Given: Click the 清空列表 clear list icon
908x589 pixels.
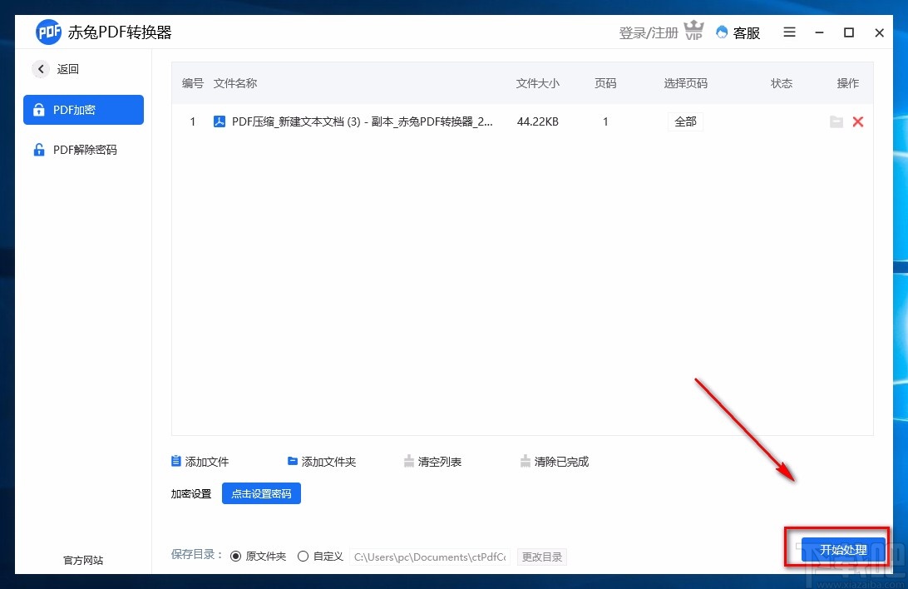Looking at the screenshot, I should pyautogui.click(x=410, y=461).
